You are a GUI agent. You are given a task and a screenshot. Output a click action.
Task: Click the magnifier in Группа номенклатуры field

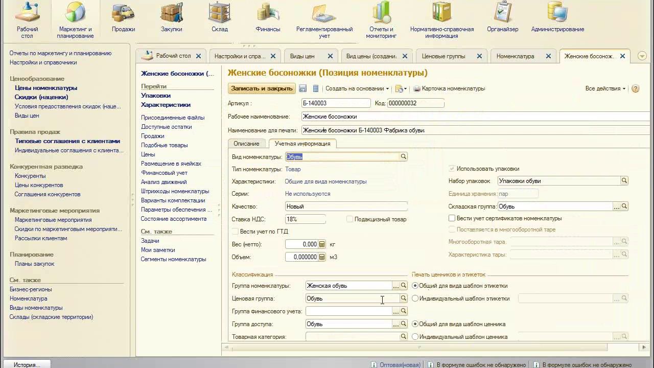404,286
